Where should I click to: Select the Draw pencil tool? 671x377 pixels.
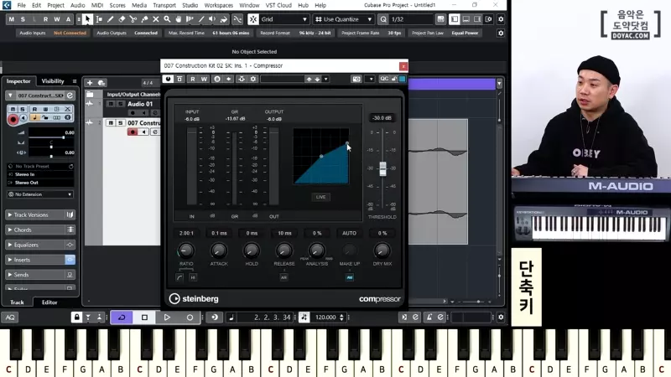[x=111, y=19]
